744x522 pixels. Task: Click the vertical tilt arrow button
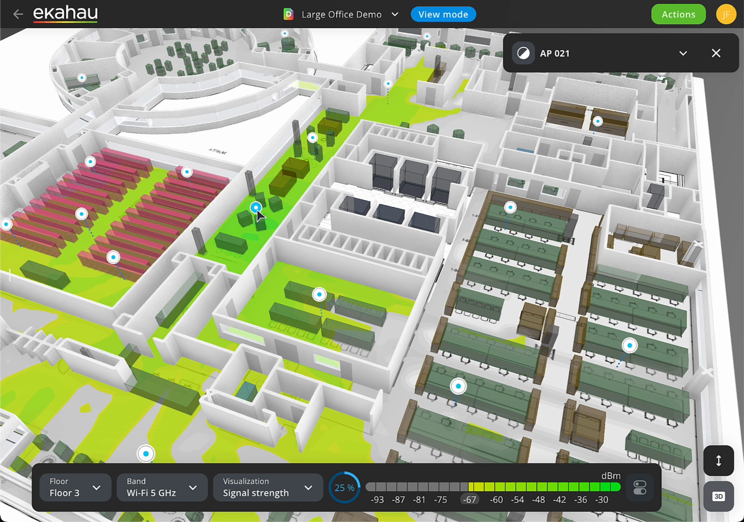click(718, 461)
